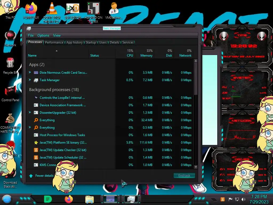The image size is (273, 205).
Task: Click the scrollbar down arrow in process list
Action: (196, 167)
